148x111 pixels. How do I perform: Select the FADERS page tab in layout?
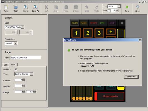pyautogui.click(x=83, y=23)
